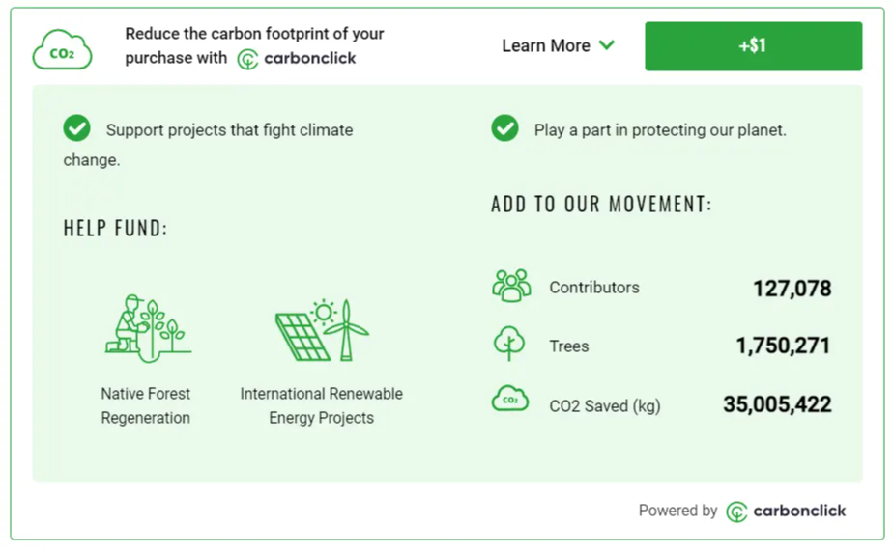Add the +$1 carbon offset contribution
The height and width of the screenshot is (554, 893).
point(753,46)
